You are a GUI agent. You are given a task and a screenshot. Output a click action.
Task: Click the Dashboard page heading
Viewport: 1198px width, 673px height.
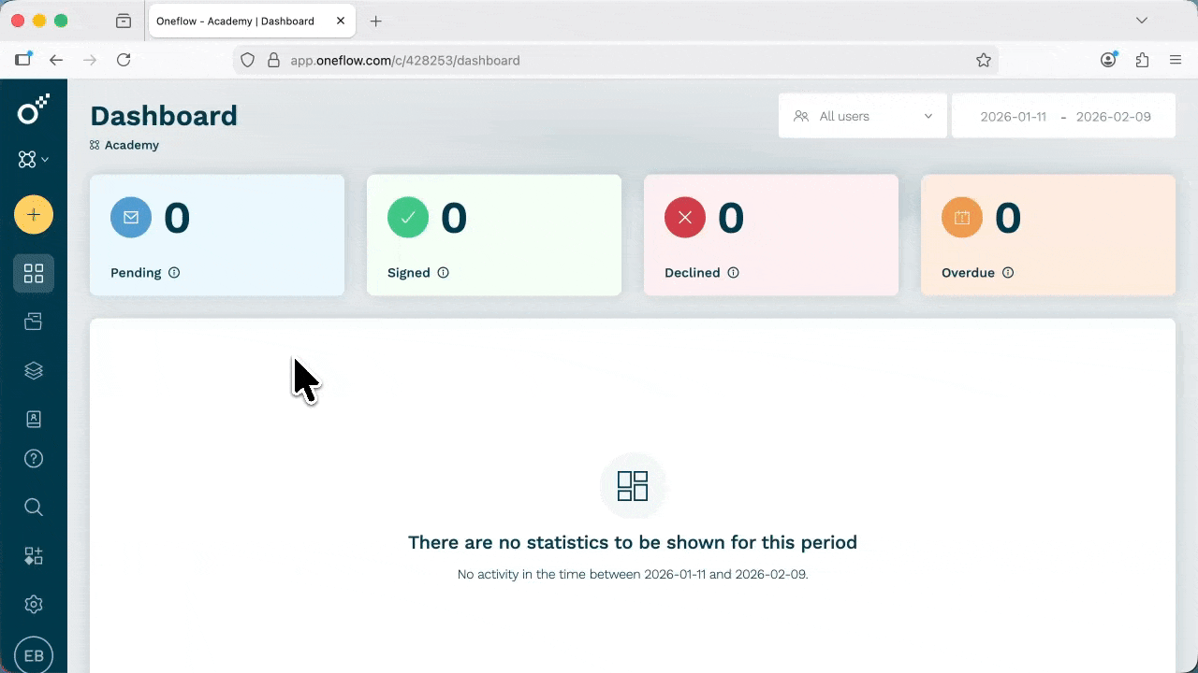pos(164,116)
